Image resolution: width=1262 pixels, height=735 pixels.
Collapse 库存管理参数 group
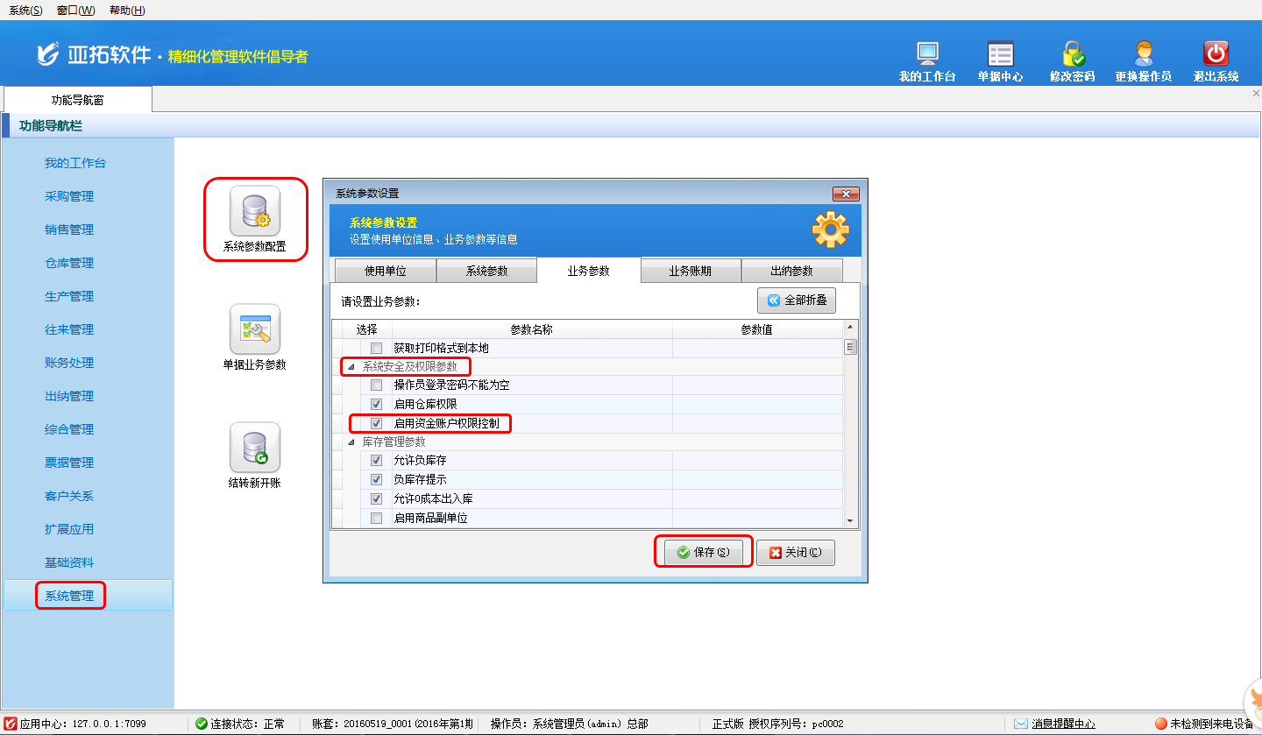[x=351, y=442]
